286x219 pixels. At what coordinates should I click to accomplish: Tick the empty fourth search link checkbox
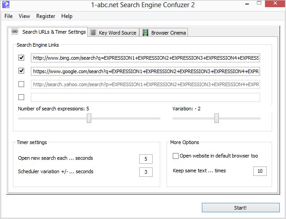21,97
